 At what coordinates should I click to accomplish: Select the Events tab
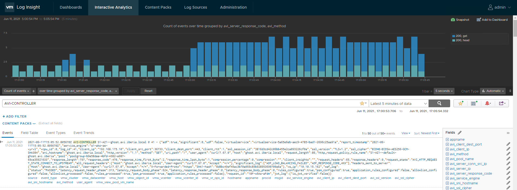click(x=8, y=133)
